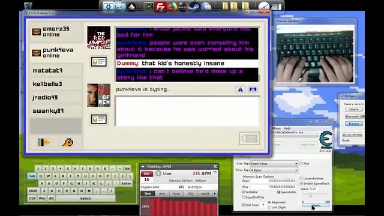Click the sign-out door arrow icon
The width and height of the screenshot is (384, 216).
pyautogui.click(x=44, y=142)
